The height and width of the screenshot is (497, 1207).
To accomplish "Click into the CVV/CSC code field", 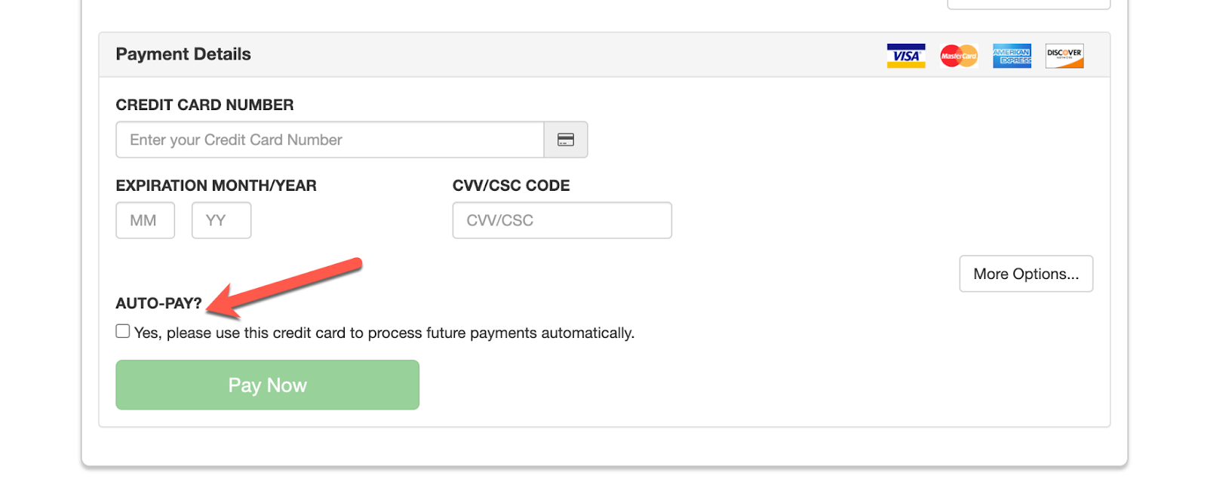I will (x=561, y=220).
